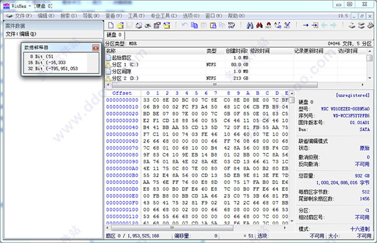Click the blue binoculars Find text icon
This screenshot has height=243, width=377.
250,25
